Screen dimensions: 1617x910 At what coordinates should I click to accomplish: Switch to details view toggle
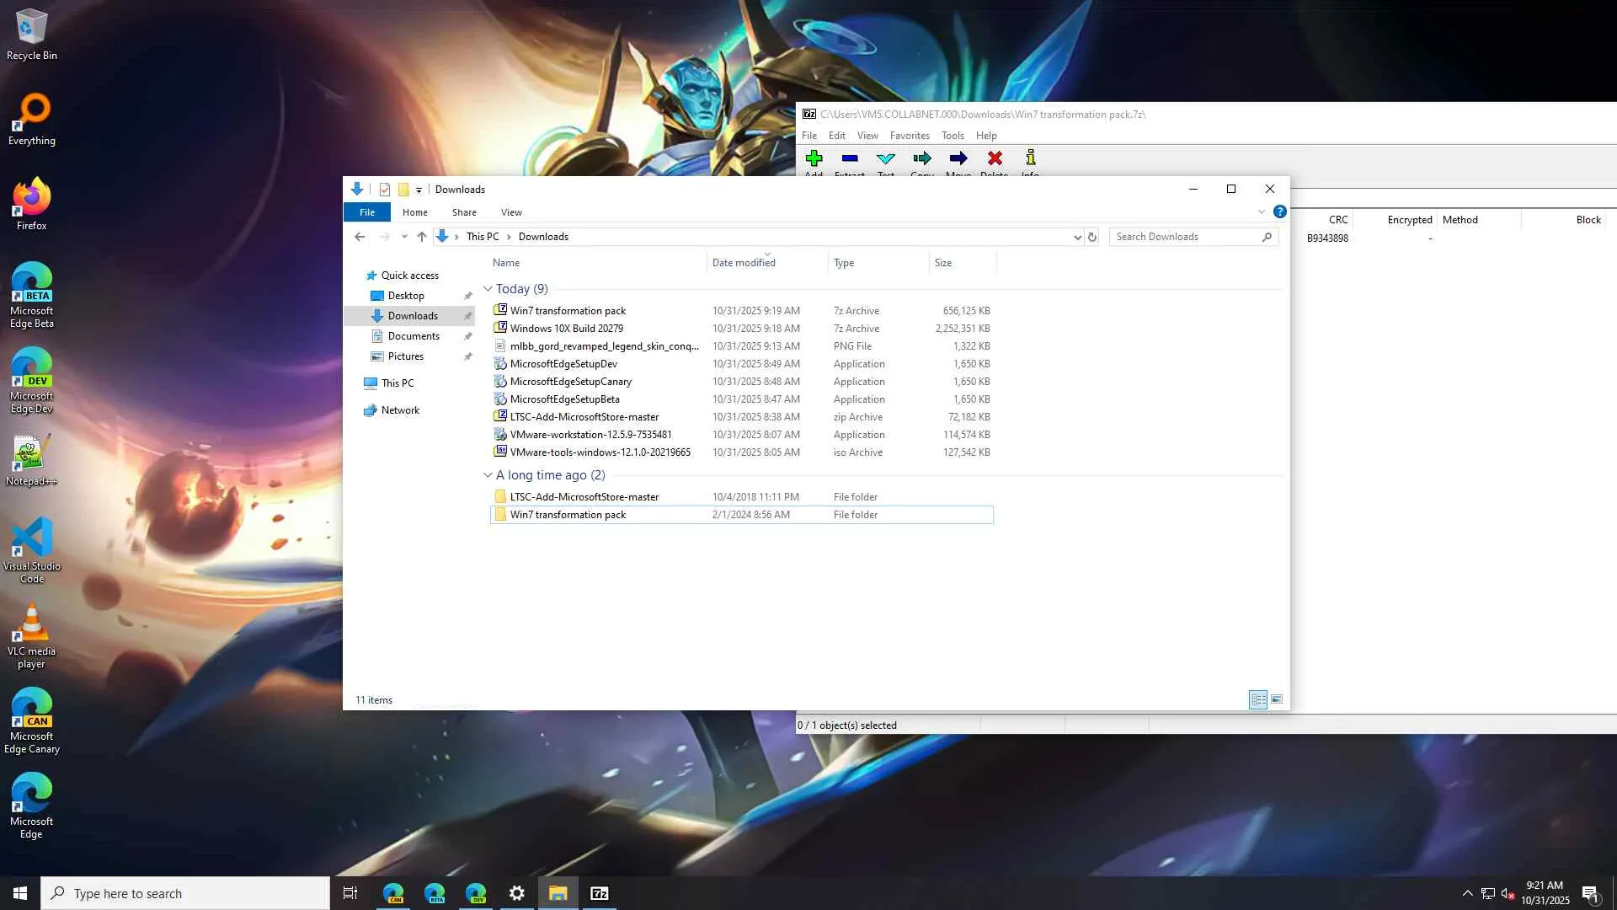click(1258, 699)
